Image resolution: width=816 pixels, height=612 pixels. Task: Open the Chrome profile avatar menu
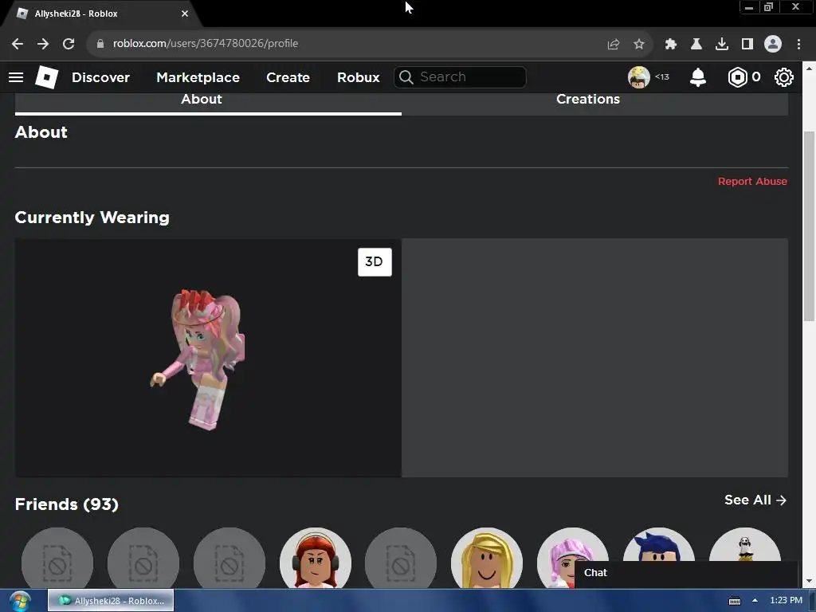(x=773, y=44)
